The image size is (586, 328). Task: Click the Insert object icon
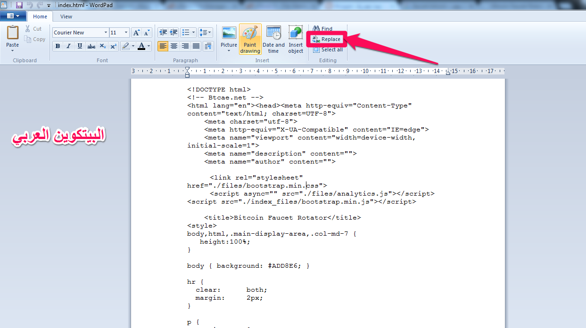(x=296, y=33)
